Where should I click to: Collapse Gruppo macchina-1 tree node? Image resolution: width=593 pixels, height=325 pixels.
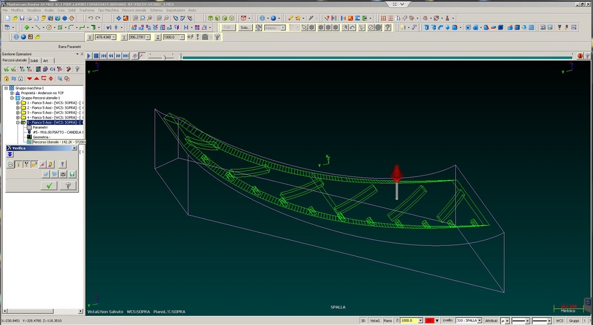[x=6, y=88]
